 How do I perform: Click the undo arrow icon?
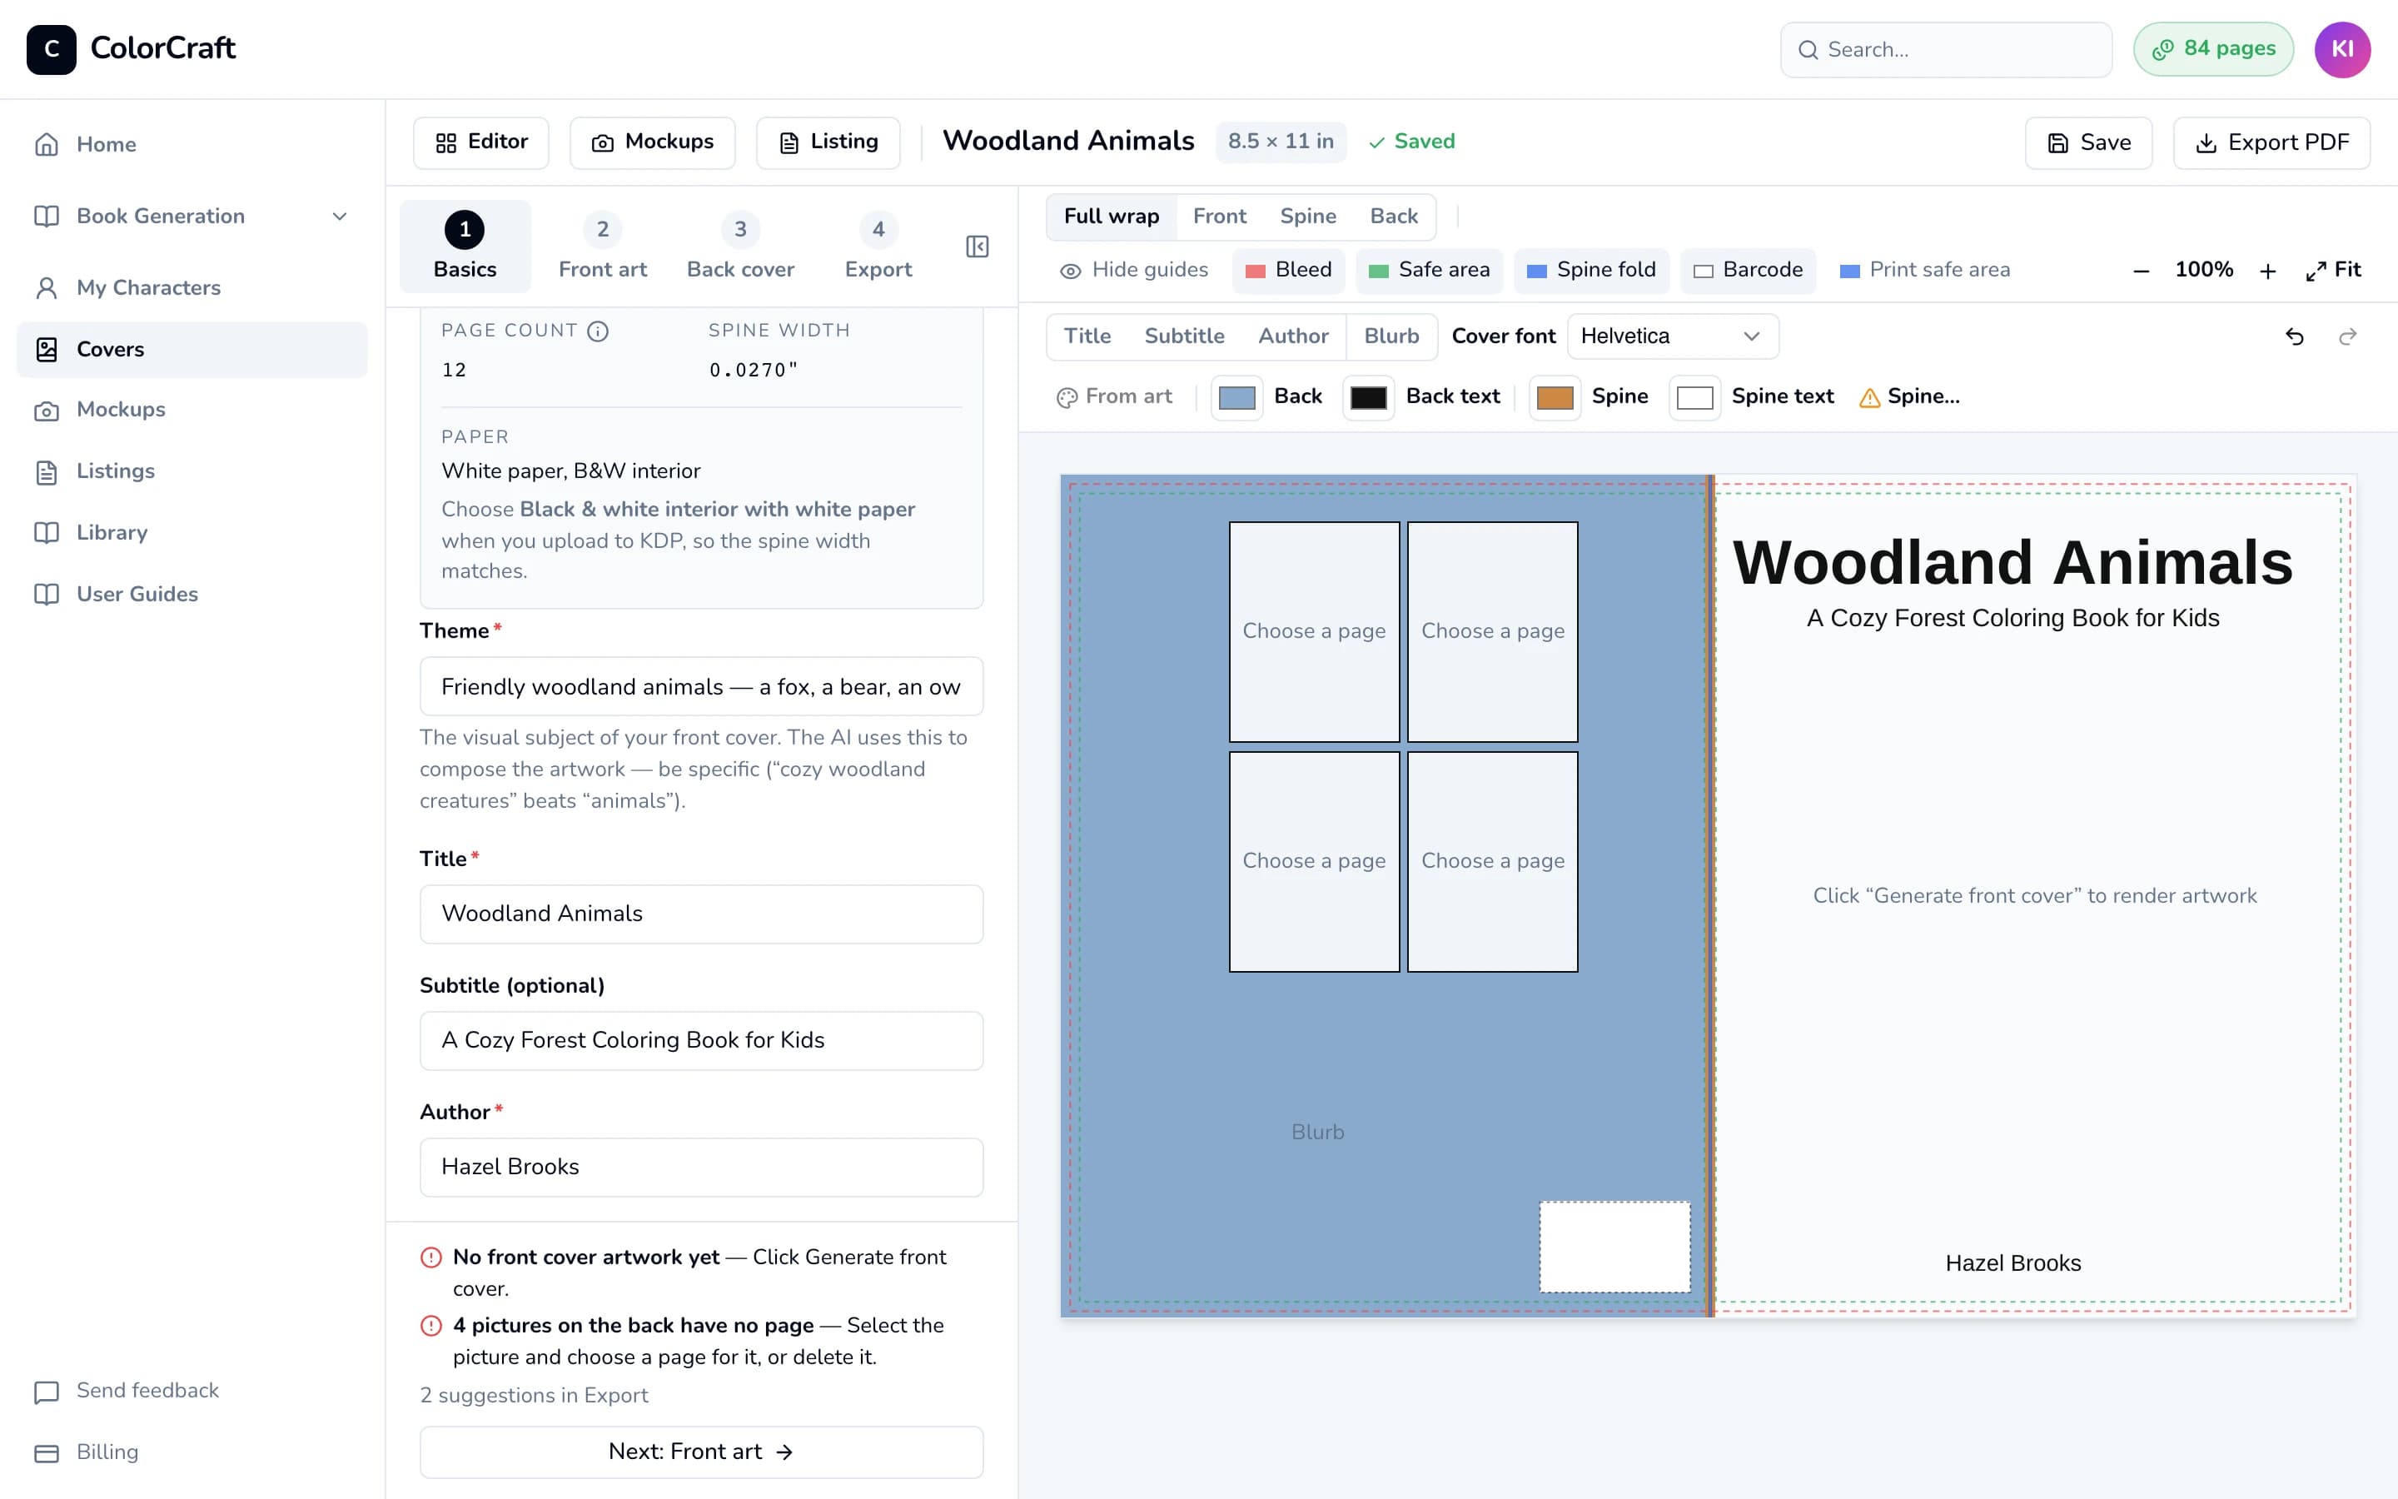2294,337
